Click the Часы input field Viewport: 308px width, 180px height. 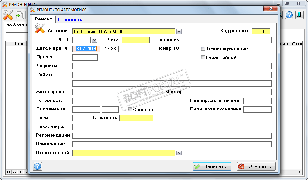(80, 118)
